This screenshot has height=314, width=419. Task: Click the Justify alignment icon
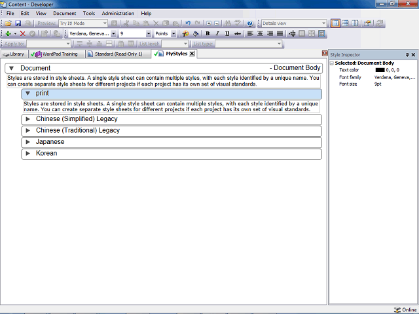coord(280,33)
